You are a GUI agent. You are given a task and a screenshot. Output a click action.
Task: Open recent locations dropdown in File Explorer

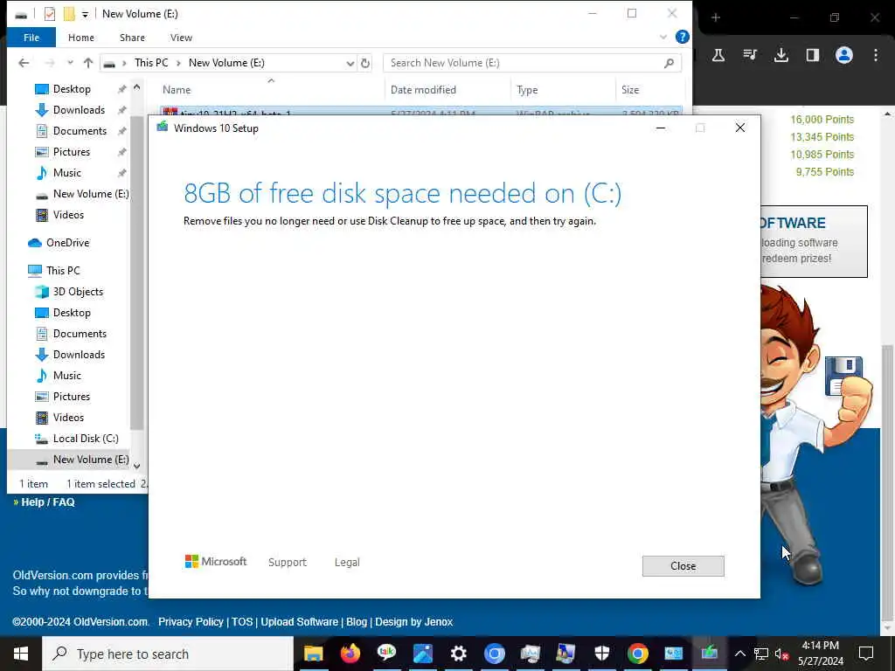(x=70, y=63)
